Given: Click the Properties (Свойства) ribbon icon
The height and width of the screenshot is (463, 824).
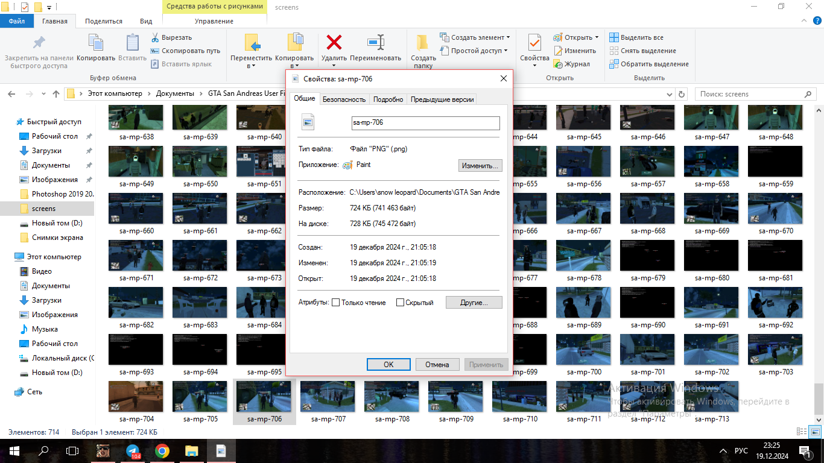Looking at the screenshot, I should (x=534, y=43).
